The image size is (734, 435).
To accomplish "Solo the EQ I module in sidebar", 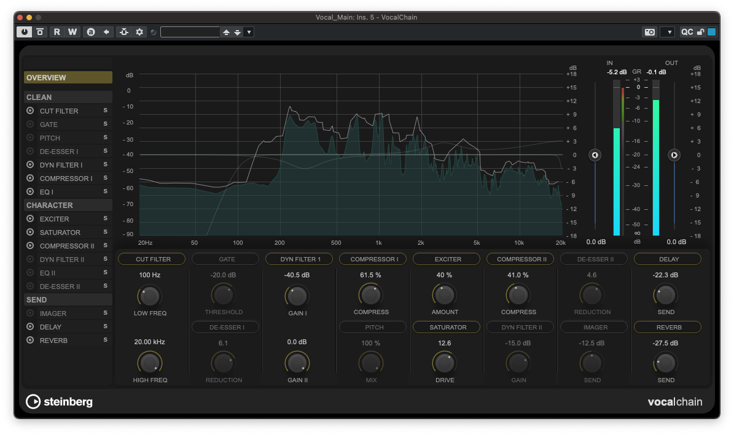I will [105, 191].
